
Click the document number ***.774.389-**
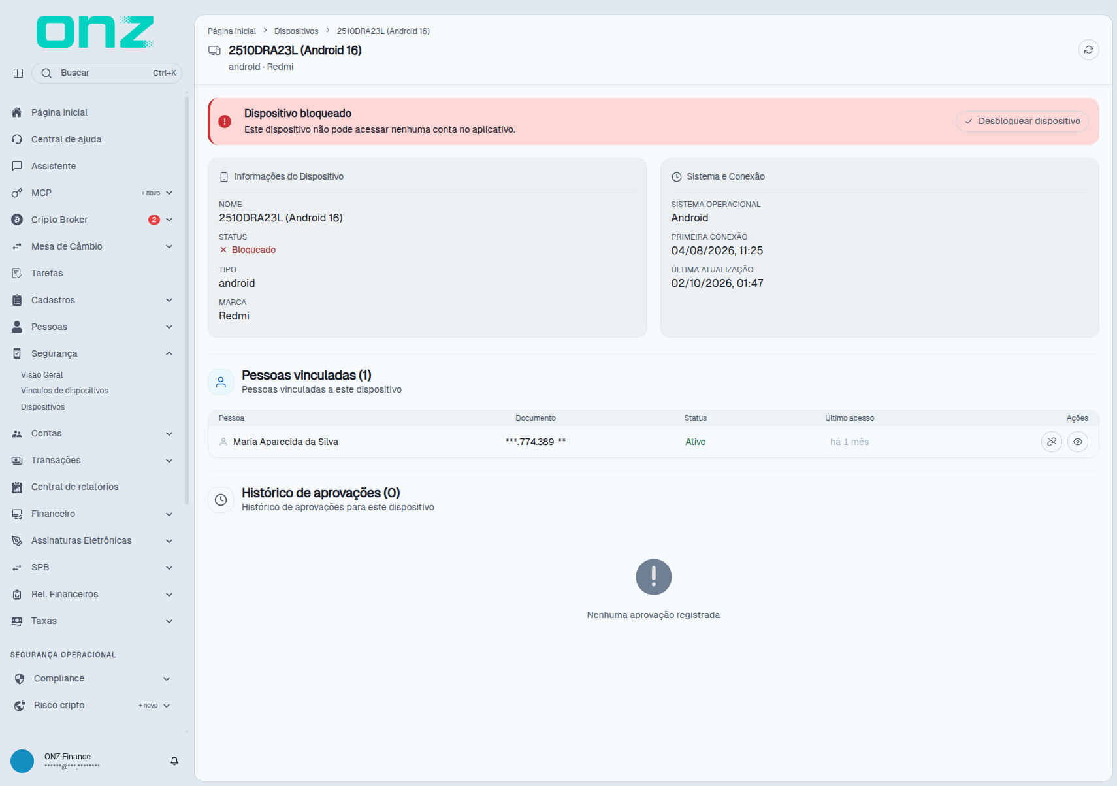(x=536, y=442)
